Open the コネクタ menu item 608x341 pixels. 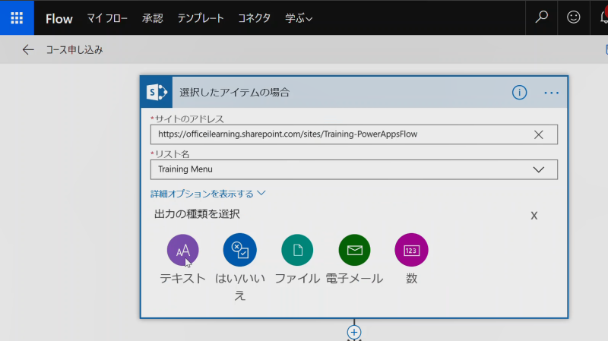pos(254,18)
